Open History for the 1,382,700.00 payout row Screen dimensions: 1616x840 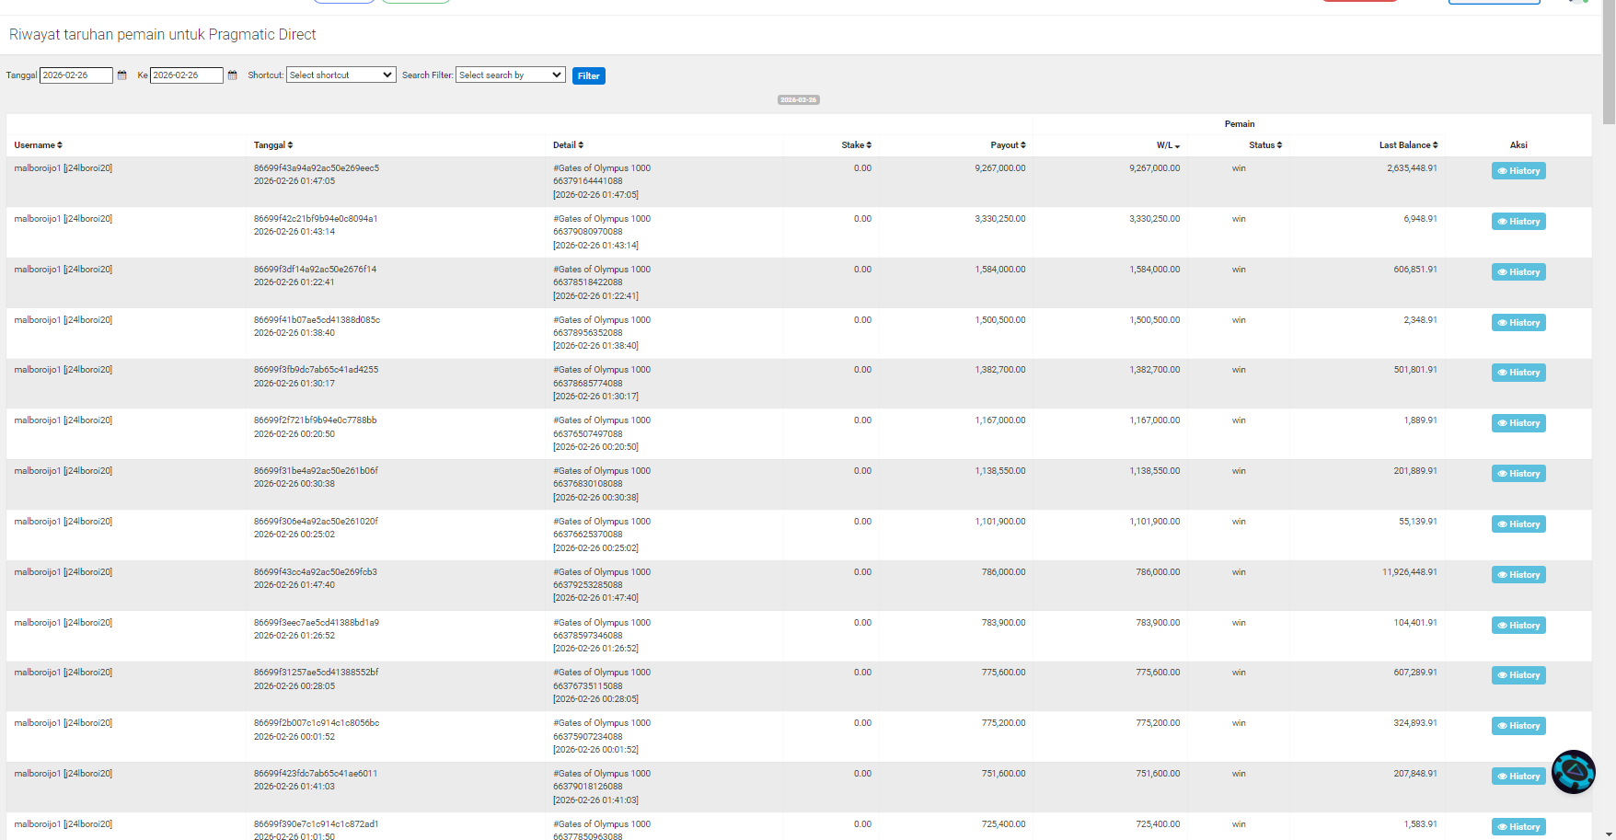(x=1518, y=373)
